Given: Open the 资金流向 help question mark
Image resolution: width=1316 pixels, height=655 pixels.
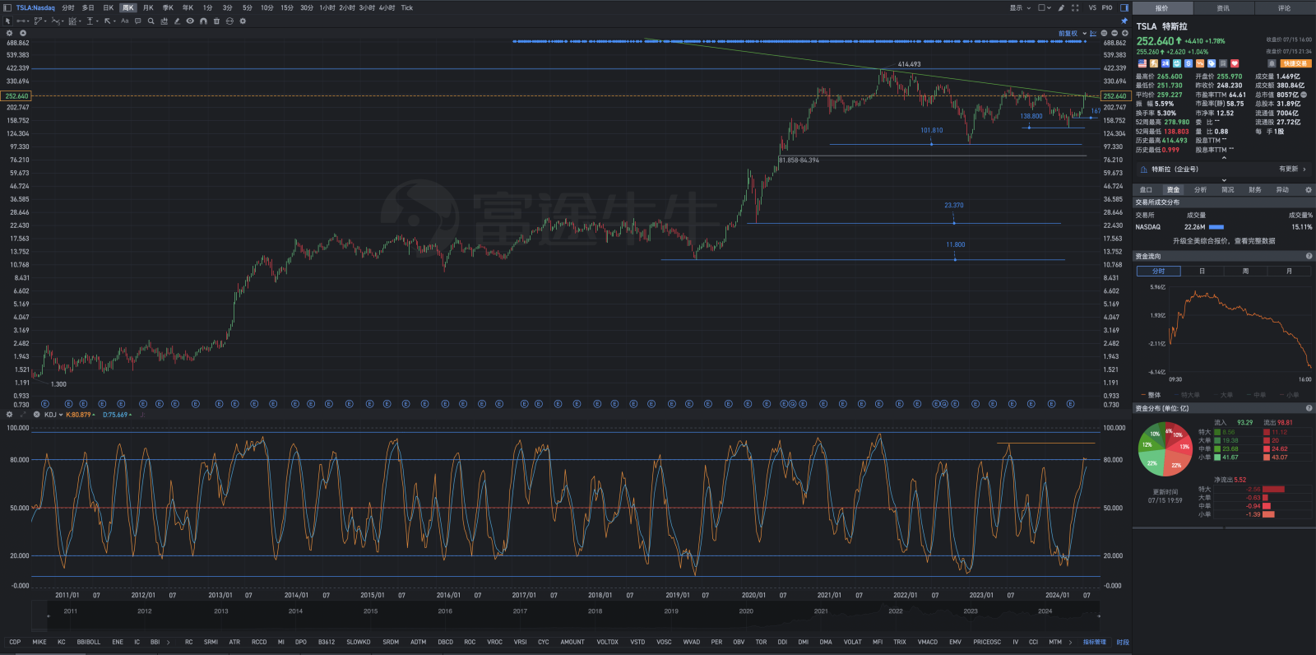Looking at the screenshot, I should point(1309,256).
